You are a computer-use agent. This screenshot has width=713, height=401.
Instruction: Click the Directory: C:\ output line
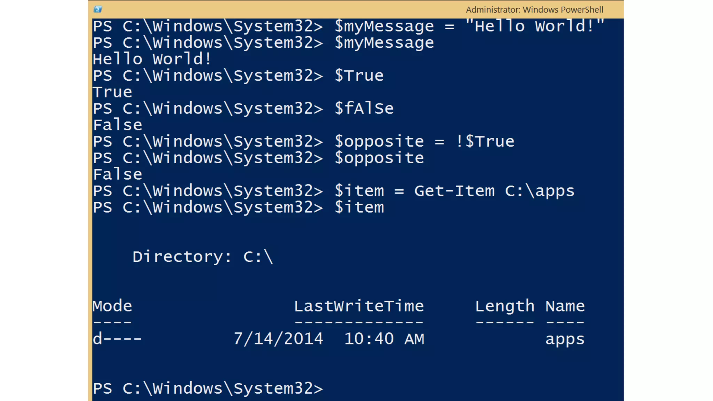click(203, 257)
